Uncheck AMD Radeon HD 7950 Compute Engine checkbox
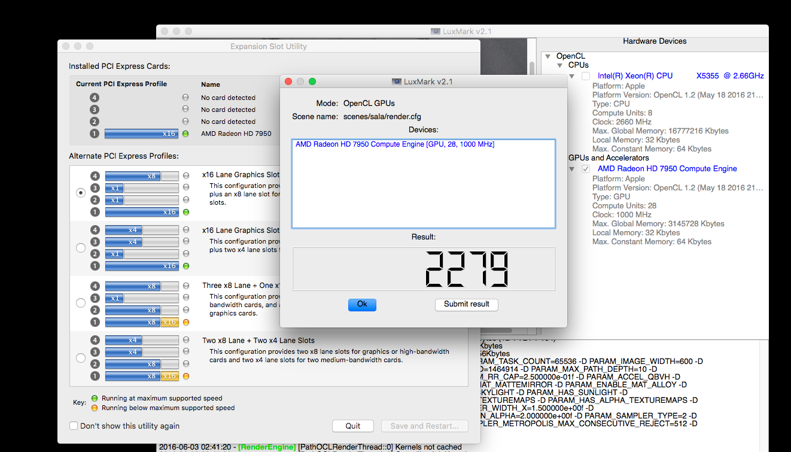 click(586, 169)
